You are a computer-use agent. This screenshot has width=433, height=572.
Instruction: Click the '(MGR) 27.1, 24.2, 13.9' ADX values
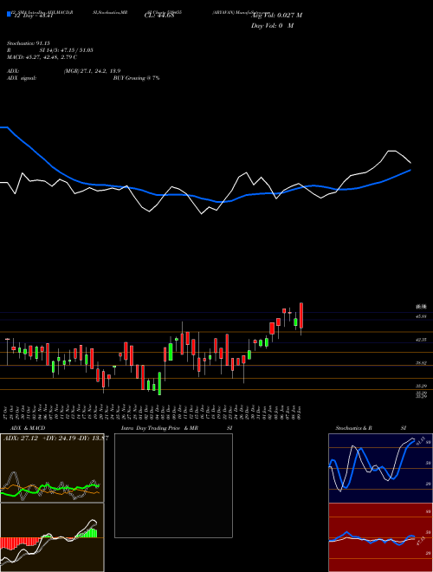(92, 71)
